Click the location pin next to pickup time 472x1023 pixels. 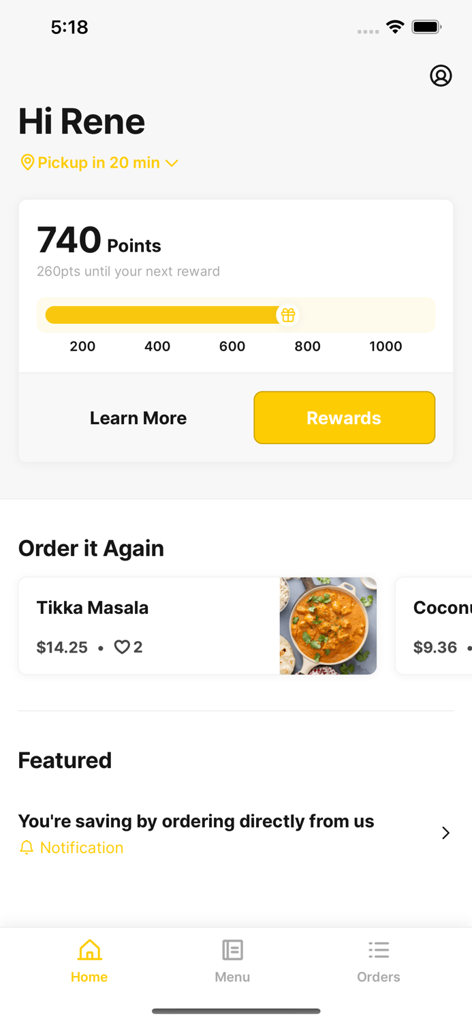pyautogui.click(x=27, y=162)
